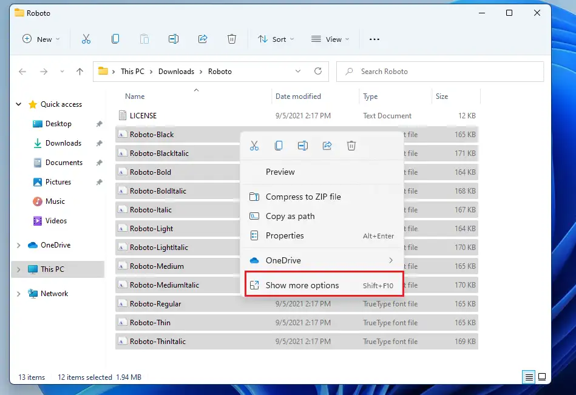The width and height of the screenshot is (576, 395).
Task: Open the New dropdown button
Action: [x=41, y=39]
